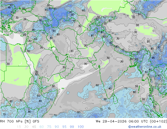Click the legend value "15"
The image size is (167, 129).
pos(19,127)
